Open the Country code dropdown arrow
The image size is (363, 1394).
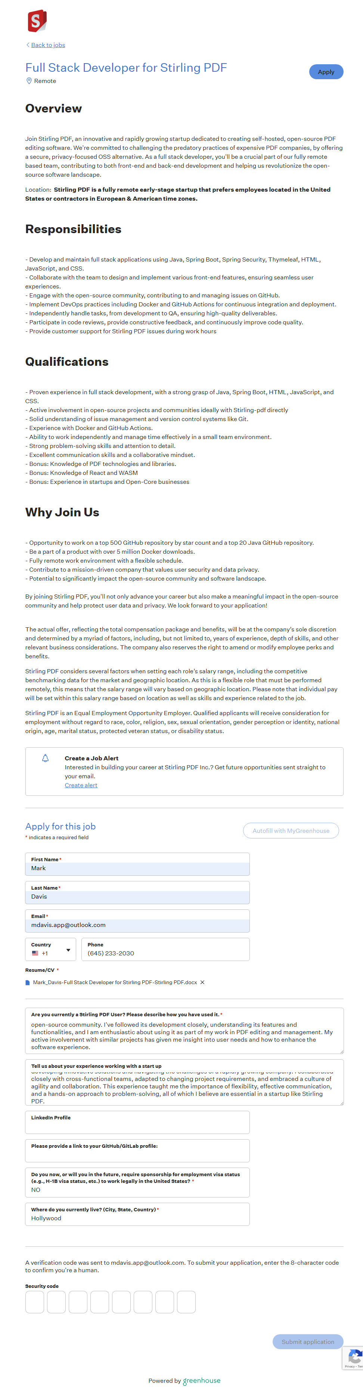68,950
